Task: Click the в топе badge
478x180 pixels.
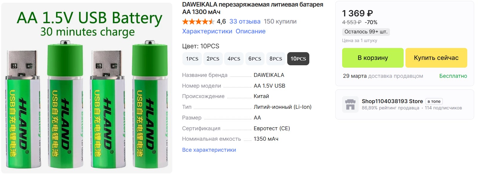Action: (434, 101)
